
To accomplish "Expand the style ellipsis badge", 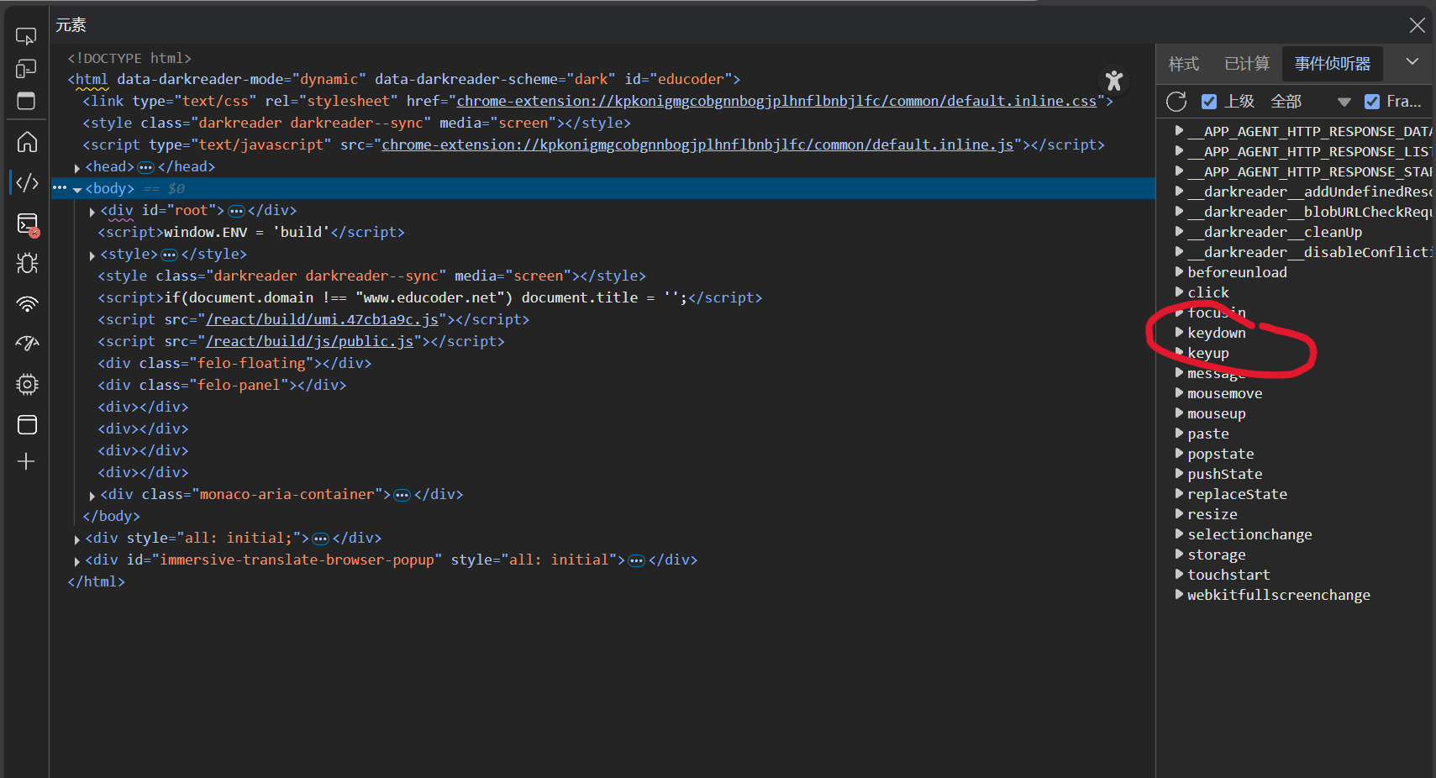I will [169, 255].
